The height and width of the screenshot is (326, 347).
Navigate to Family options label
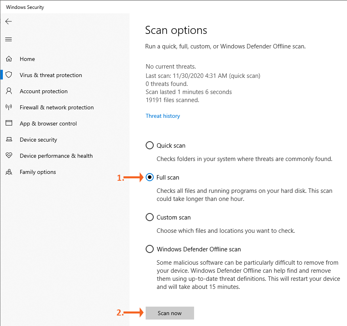coord(38,172)
